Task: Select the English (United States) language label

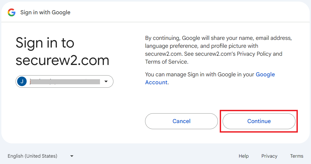Action: [x=32, y=156]
